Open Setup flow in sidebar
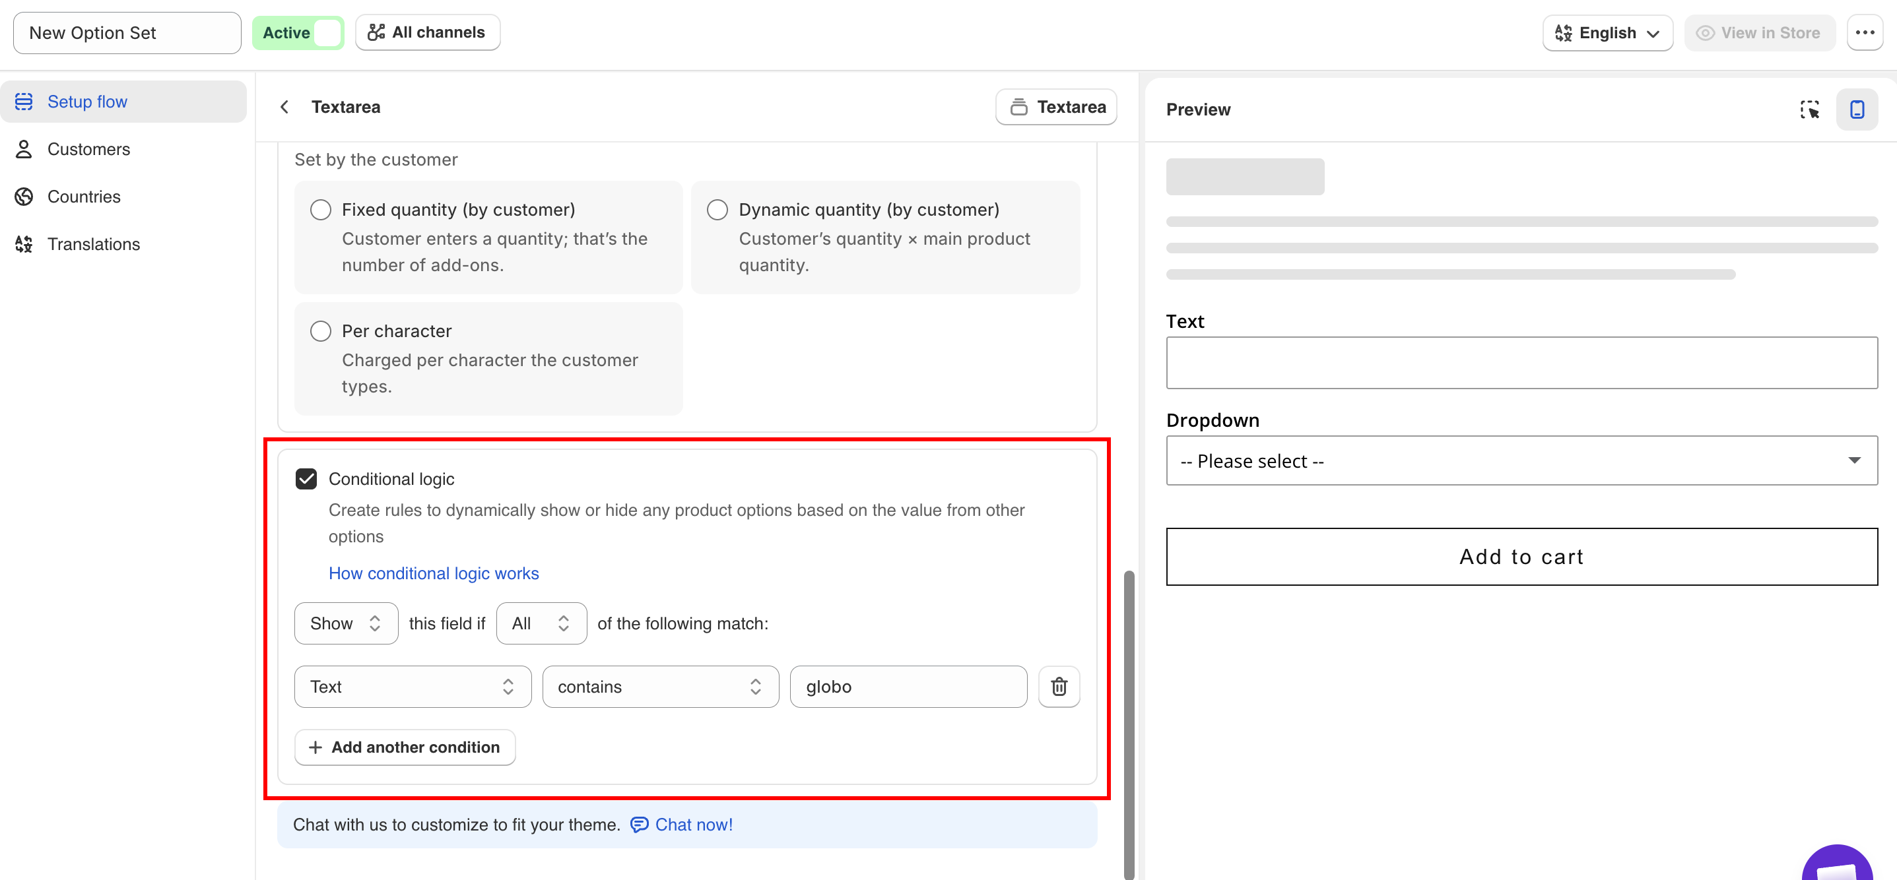Screen dimensions: 1897x880 123,102
